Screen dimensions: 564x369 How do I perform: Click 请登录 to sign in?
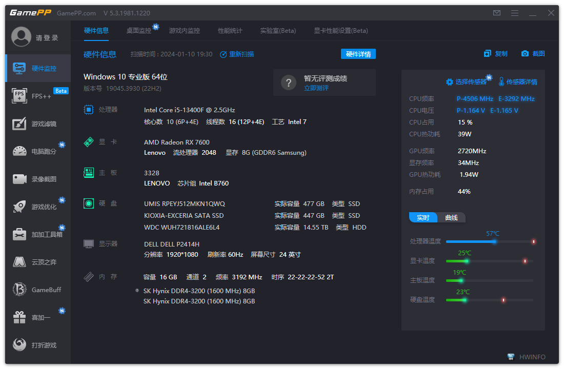click(x=47, y=38)
